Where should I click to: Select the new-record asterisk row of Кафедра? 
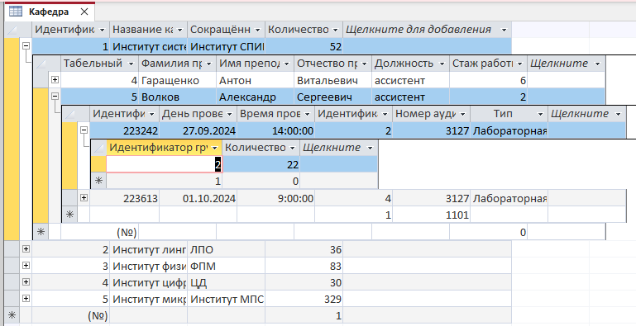[12, 315]
